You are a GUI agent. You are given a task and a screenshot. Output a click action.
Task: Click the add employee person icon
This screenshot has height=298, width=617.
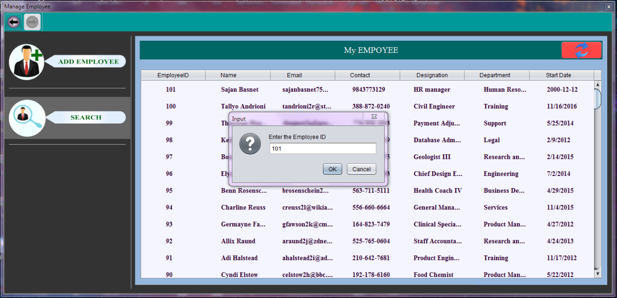point(26,62)
